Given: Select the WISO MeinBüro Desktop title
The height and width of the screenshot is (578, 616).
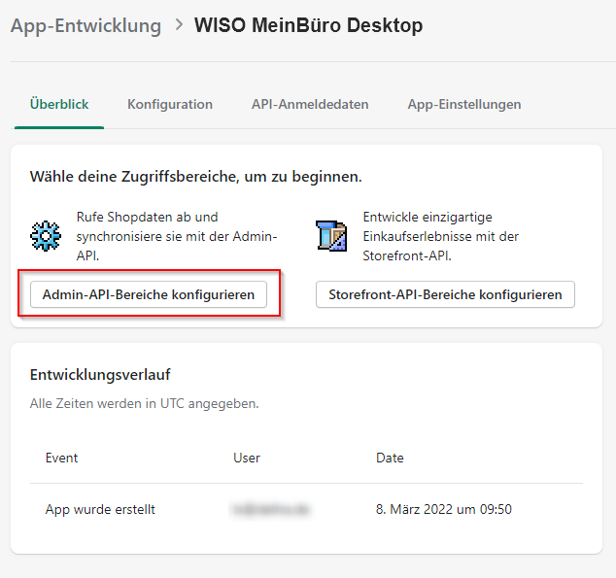Looking at the screenshot, I should (308, 25).
